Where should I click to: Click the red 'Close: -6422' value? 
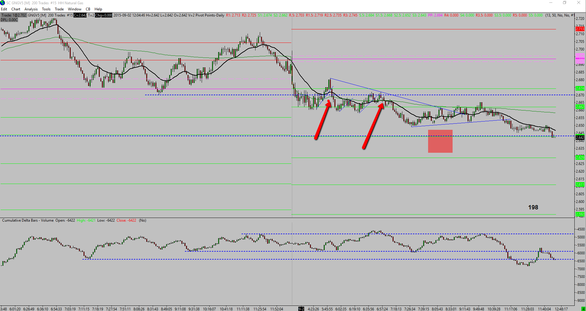click(x=126, y=220)
